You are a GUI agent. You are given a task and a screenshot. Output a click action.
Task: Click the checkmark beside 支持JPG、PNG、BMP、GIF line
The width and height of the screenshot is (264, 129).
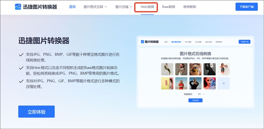tap(21, 55)
